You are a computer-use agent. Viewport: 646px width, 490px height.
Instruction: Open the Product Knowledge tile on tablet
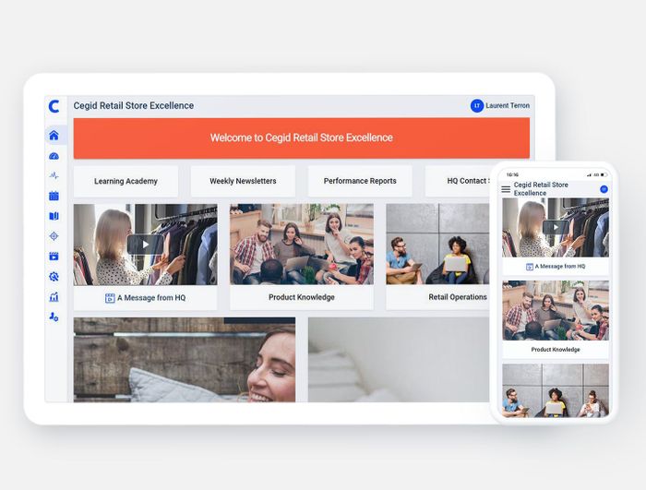[302, 297]
